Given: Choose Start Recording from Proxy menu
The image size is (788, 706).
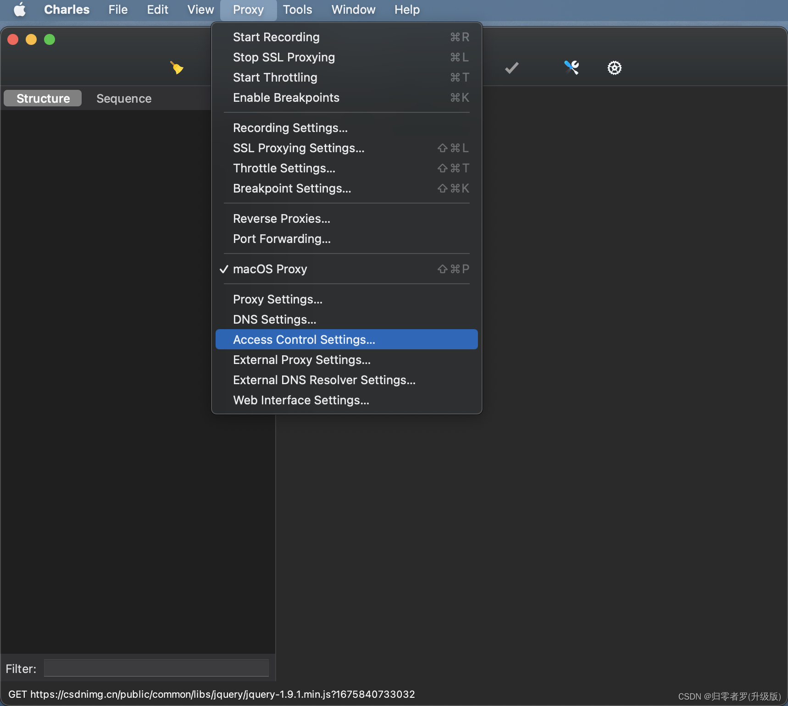Looking at the screenshot, I should 347,37.
